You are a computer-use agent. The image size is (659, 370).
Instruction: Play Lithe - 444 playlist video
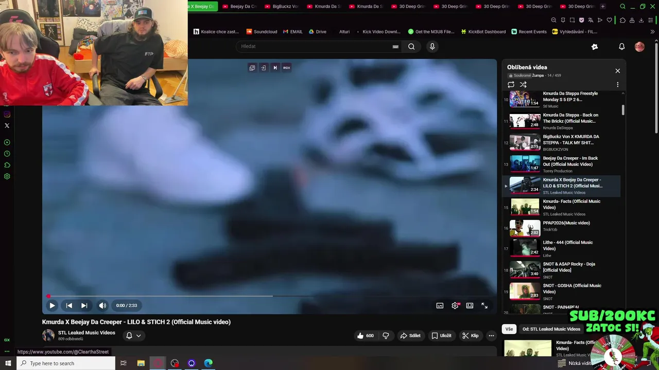[561, 249]
